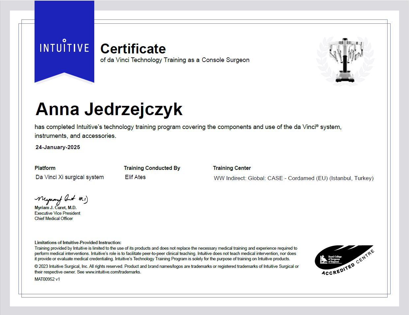Select 'Da Vinci Xi surgical system' text
The height and width of the screenshot is (315, 409).
[70, 177]
